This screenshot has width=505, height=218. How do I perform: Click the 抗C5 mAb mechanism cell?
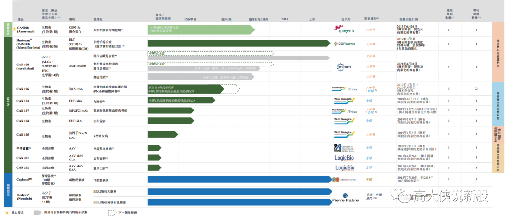[76, 89]
